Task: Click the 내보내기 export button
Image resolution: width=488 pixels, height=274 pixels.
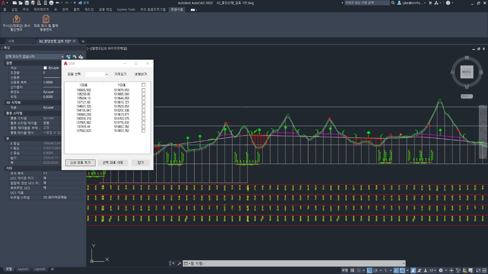Action: pyautogui.click(x=141, y=74)
